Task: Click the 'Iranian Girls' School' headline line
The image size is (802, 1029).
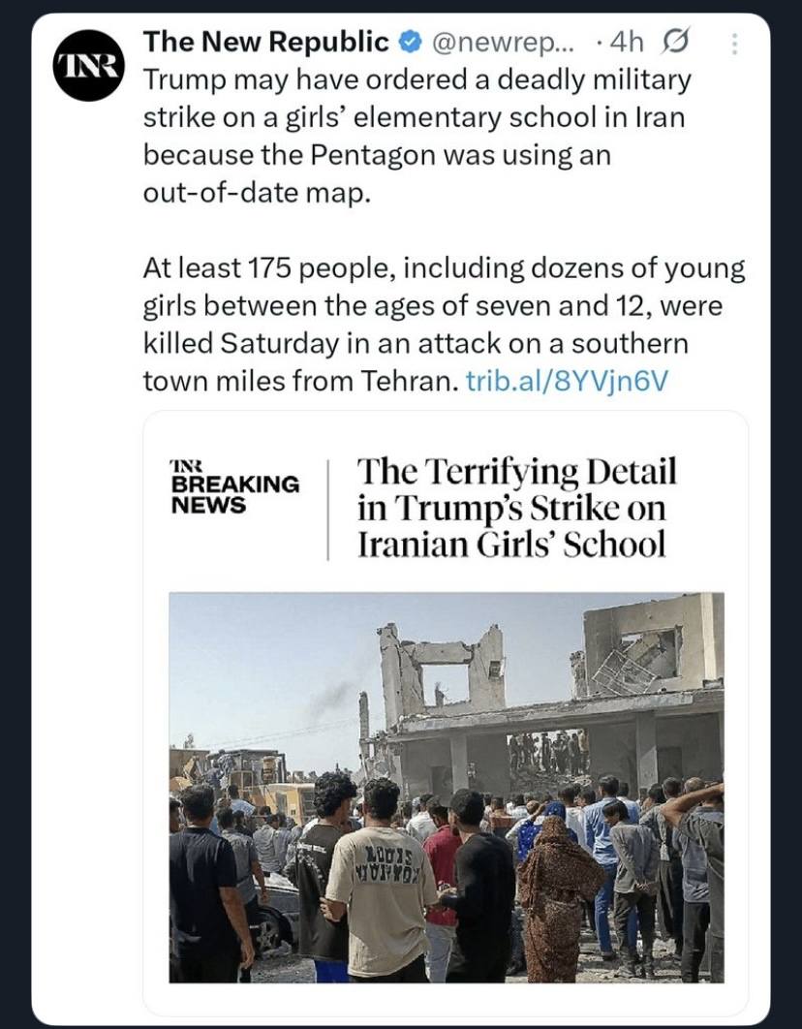Action: tap(511, 545)
